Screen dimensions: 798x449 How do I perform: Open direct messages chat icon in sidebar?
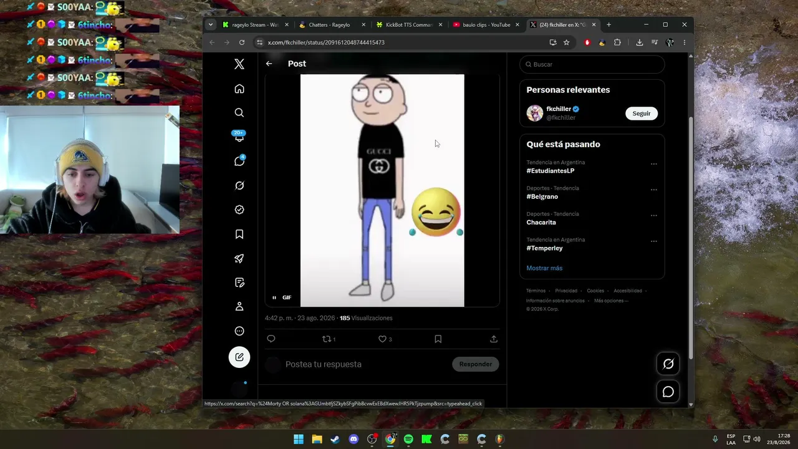point(239,161)
